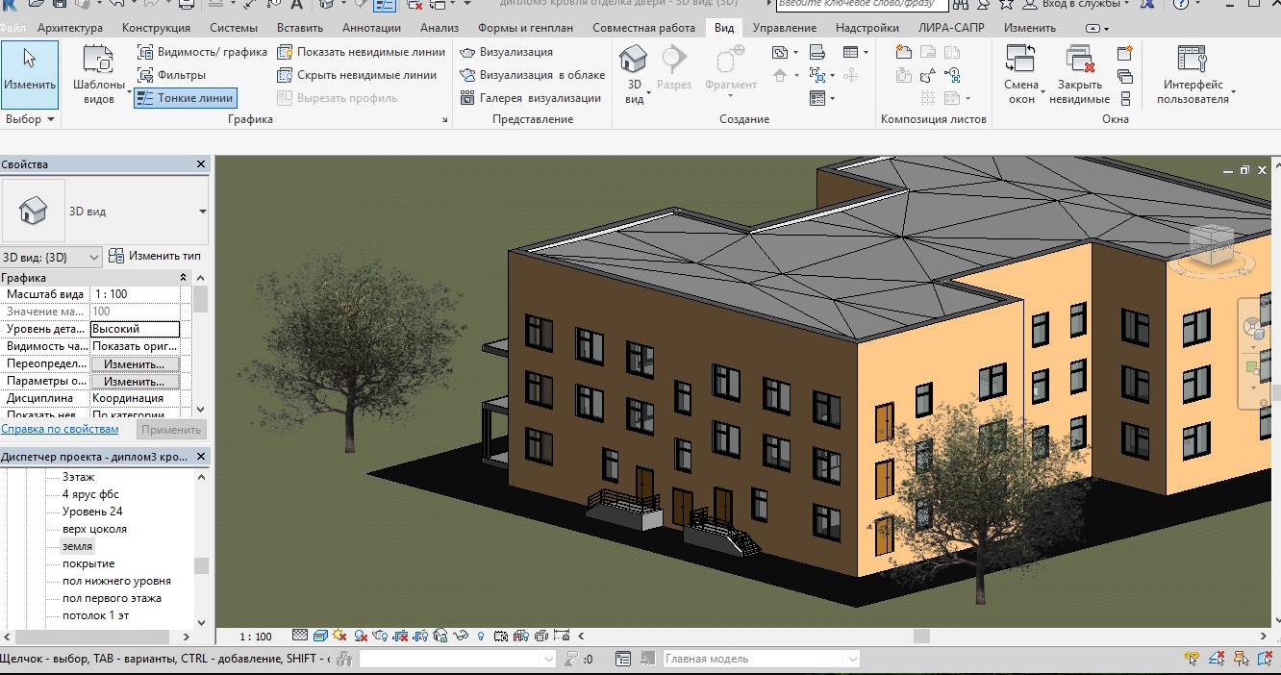This screenshot has width=1281, height=675.
Task: Click the Уровень детализации value field
Action: (x=135, y=329)
